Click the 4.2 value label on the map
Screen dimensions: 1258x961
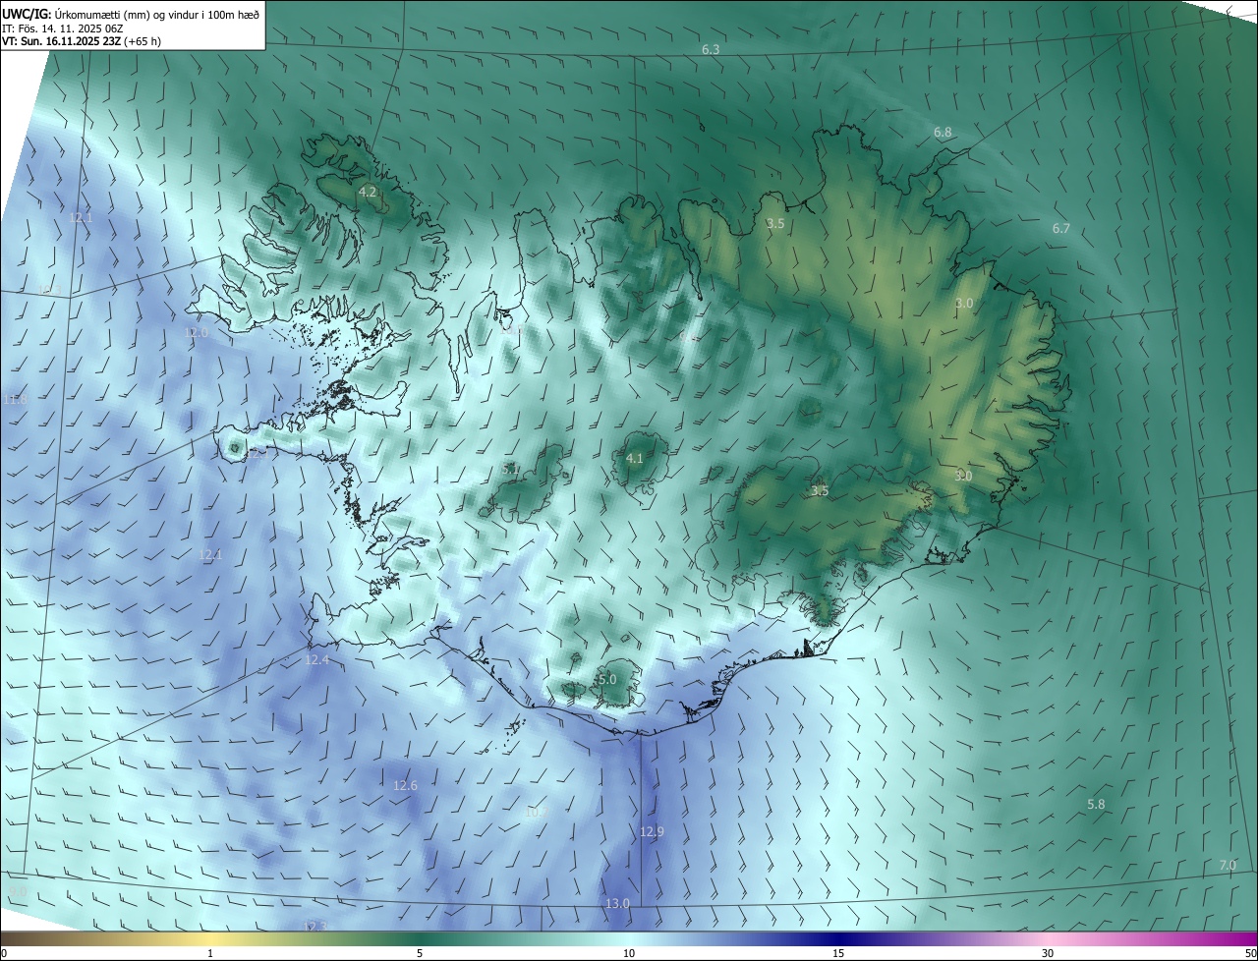(x=368, y=192)
